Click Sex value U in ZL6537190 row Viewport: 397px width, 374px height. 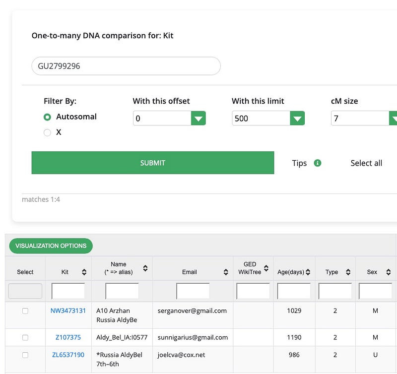(x=375, y=355)
